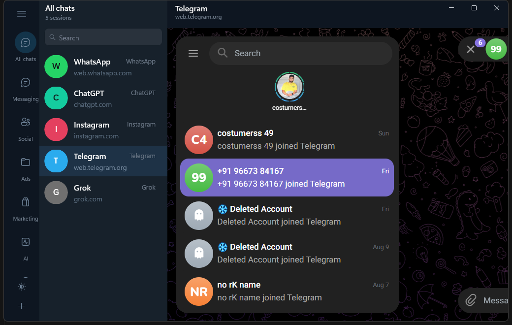Click the magnifier icon in Telegram search
The width and height of the screenshot is (512, 325).
tap(223, 53)
